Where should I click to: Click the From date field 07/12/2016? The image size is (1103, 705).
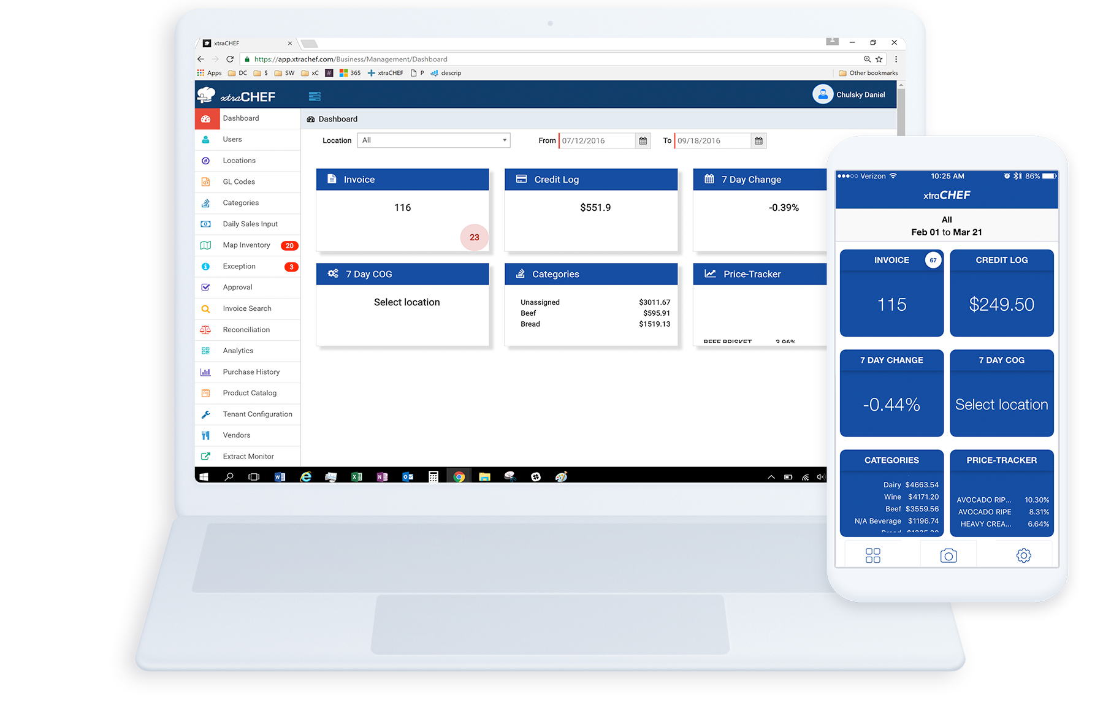pos(597,140)
